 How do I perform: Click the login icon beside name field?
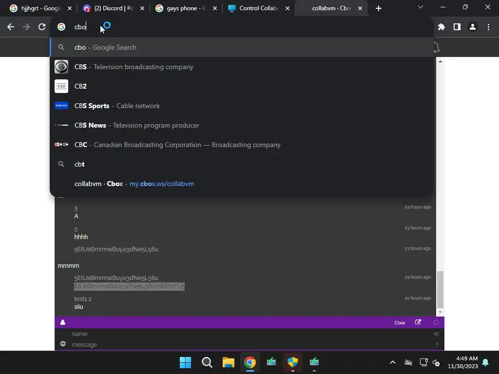point(436,334)
